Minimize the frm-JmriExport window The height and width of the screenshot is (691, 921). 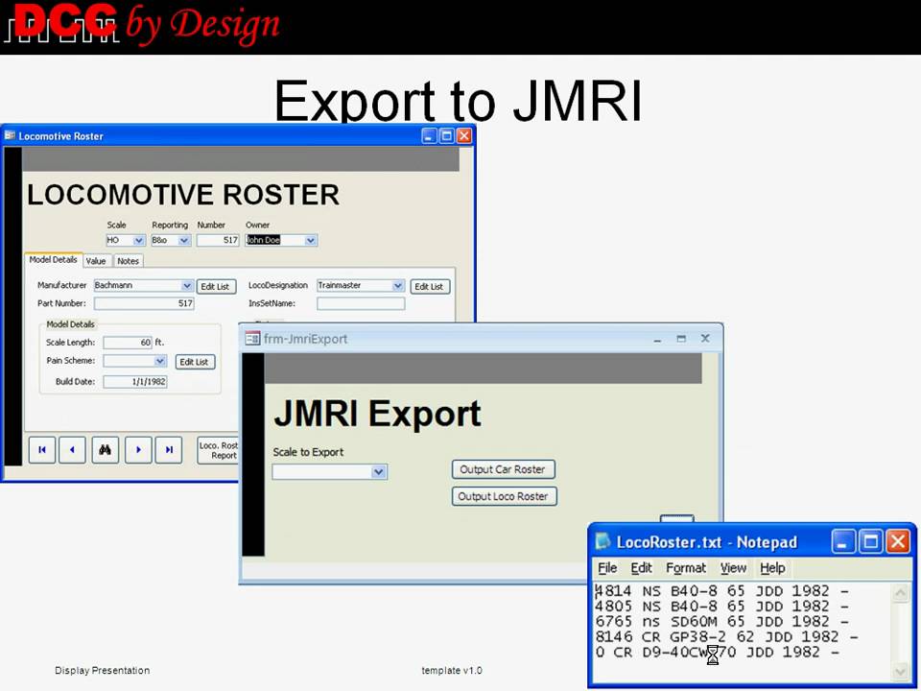click(x=657, y=339)
